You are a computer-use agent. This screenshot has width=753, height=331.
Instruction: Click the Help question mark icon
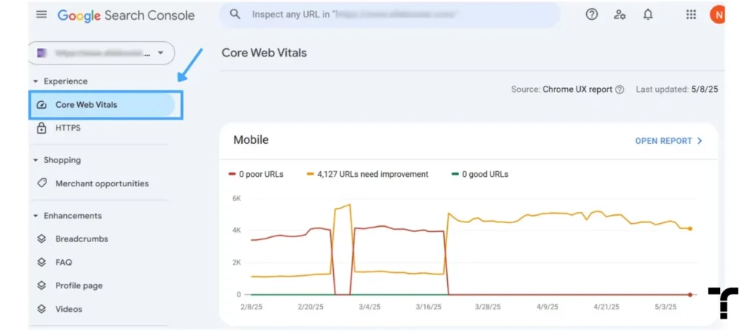point(592,15)
